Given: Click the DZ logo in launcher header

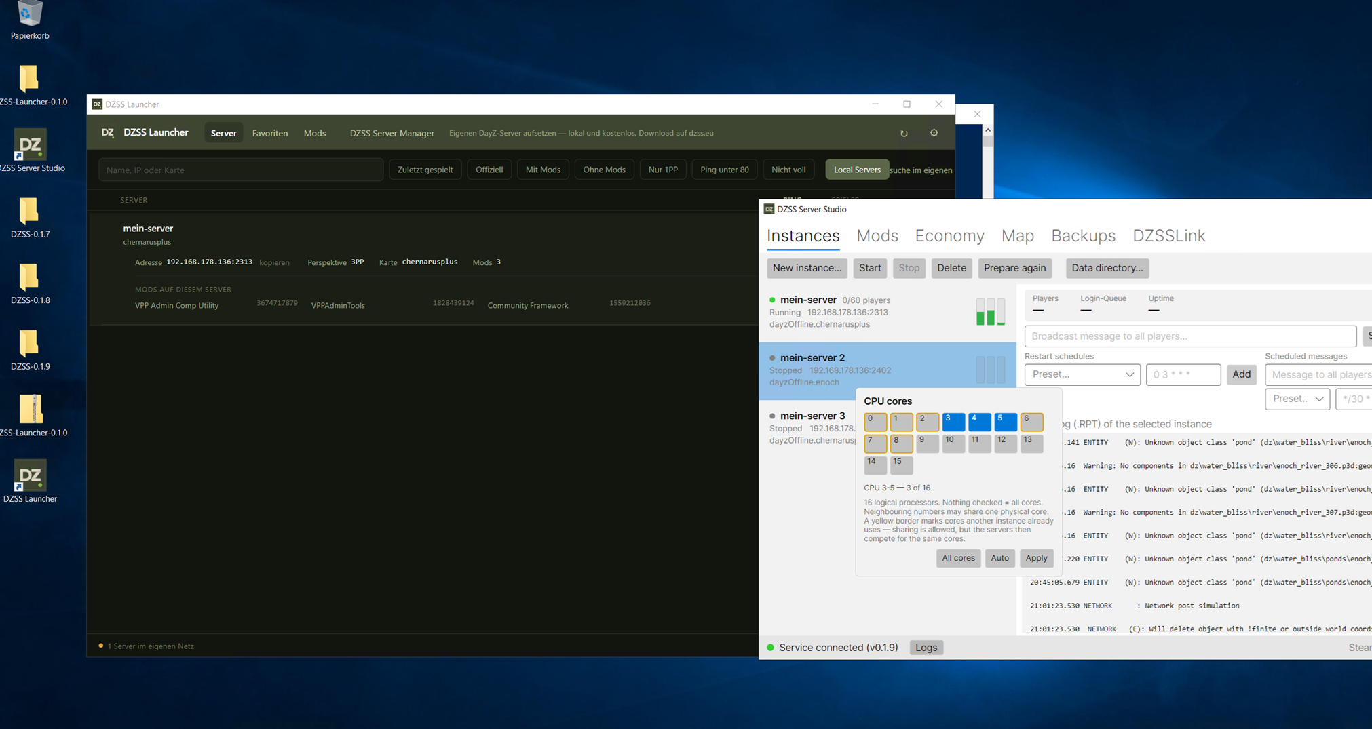Looking at the screenshot, I should click(x=107, y=132).
